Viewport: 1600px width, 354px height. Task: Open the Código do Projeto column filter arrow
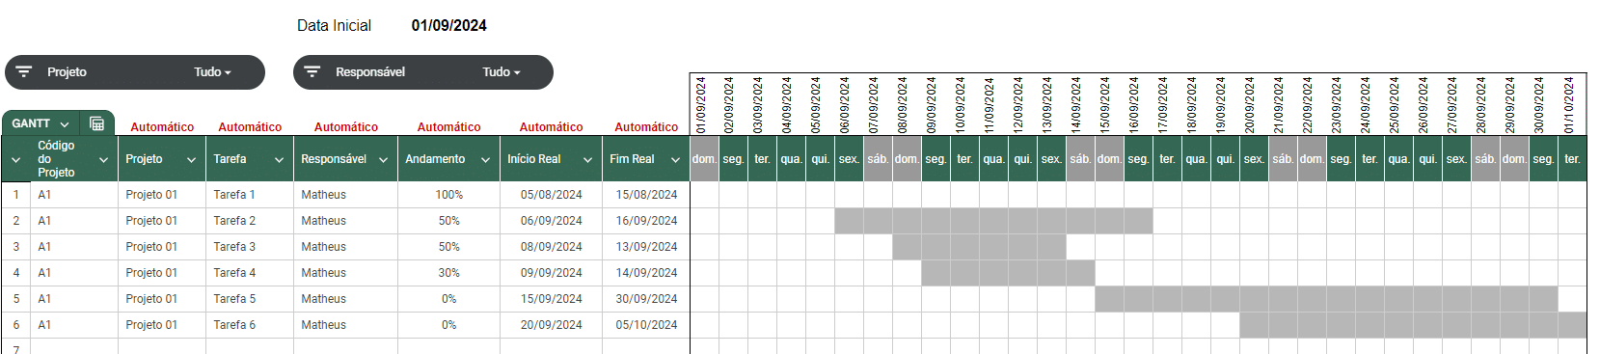click(103, 160)
